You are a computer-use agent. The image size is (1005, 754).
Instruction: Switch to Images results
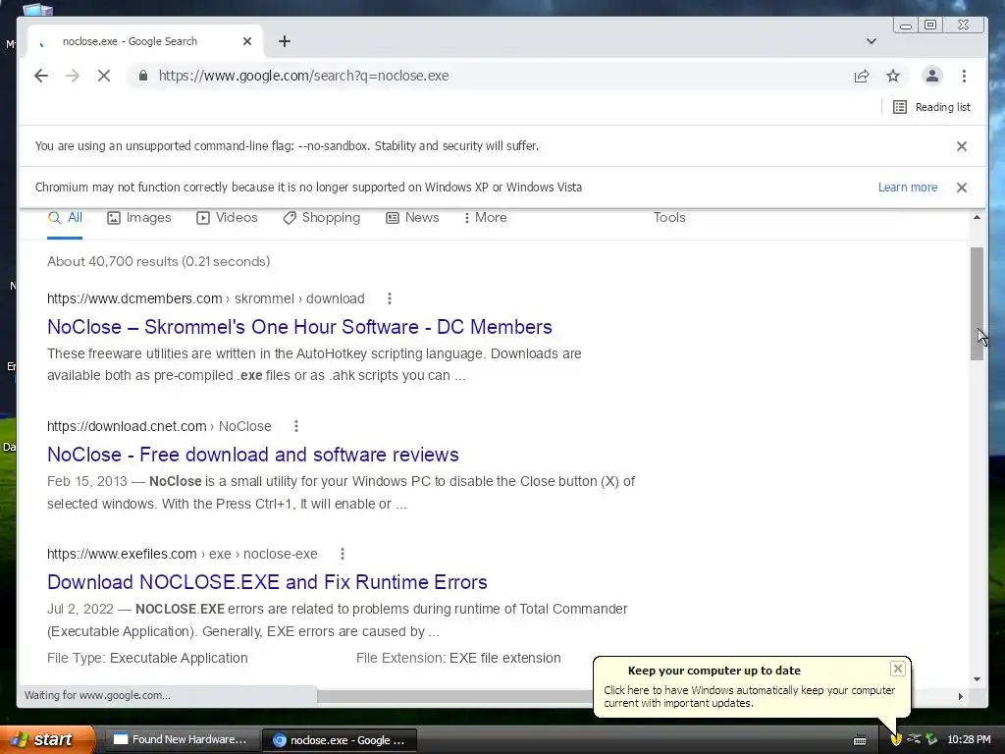coord(139,218)
